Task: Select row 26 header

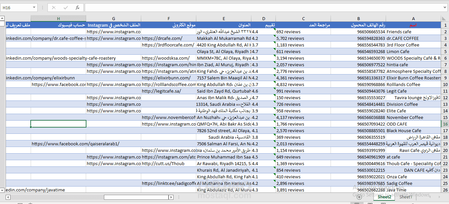Action: [445, 190]
